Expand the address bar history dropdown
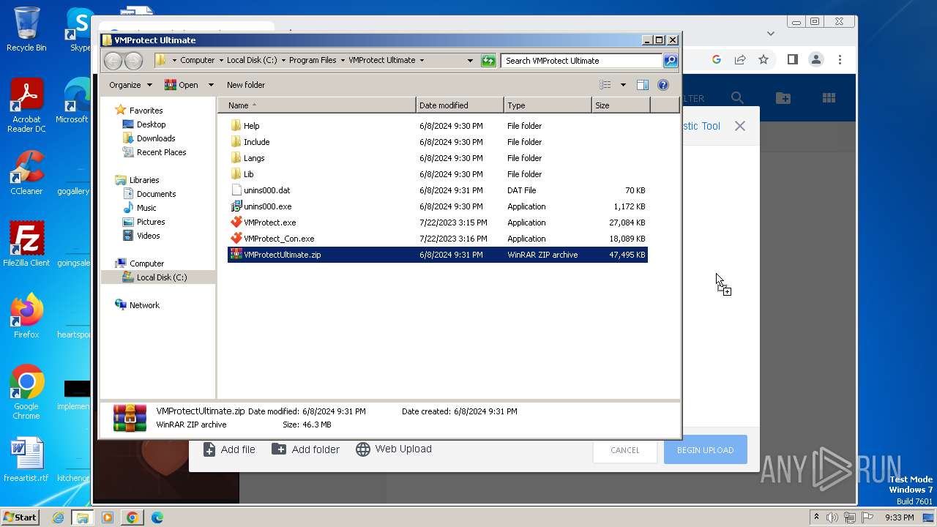Viewport: 937px width, 527px height. pos(470,61)
